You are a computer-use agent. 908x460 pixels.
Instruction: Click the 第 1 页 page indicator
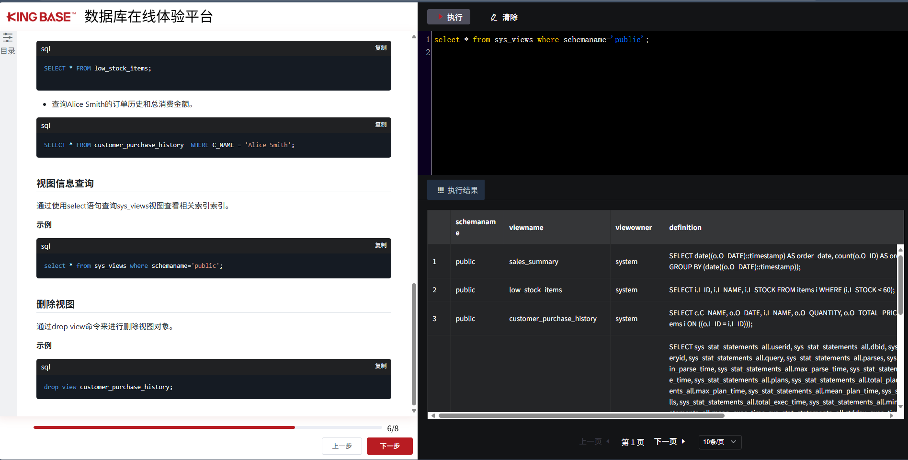[633, 442]
